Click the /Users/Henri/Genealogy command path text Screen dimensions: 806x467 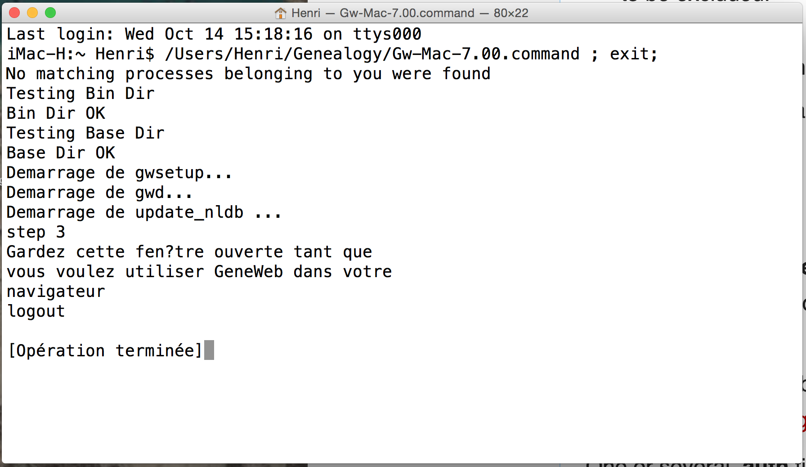tap(372, 54)
